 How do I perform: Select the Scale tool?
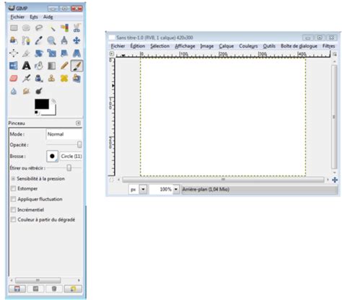52,53
